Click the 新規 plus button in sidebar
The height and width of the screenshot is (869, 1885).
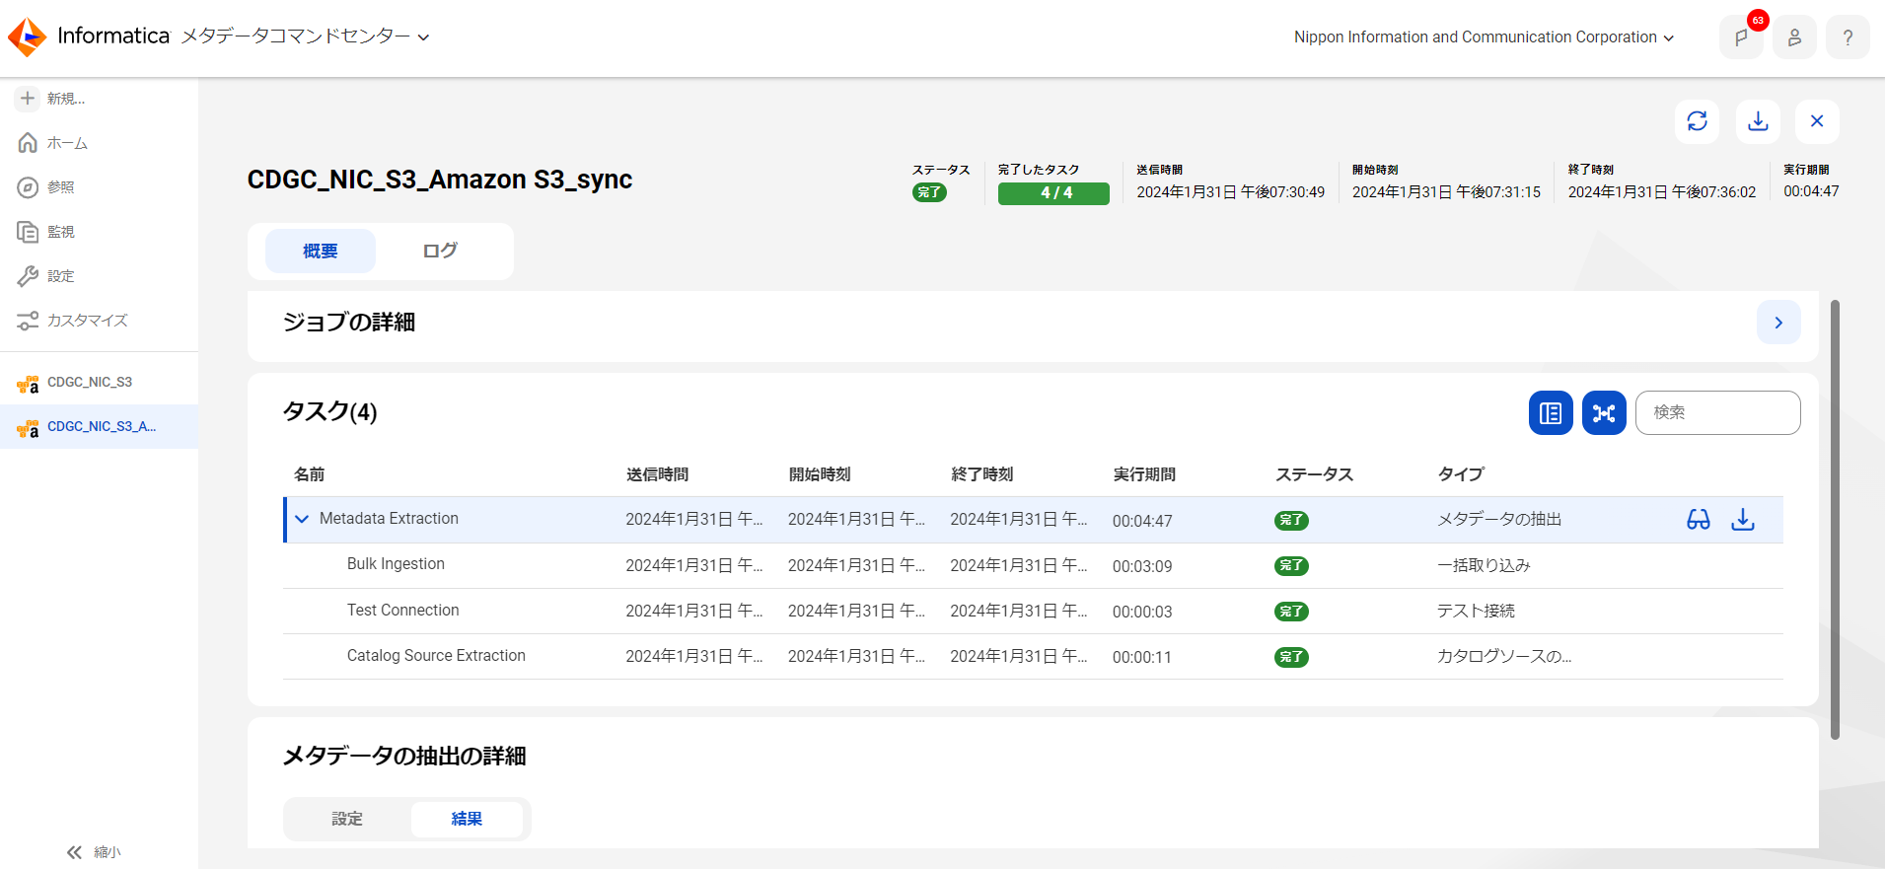tap(28, 99)
